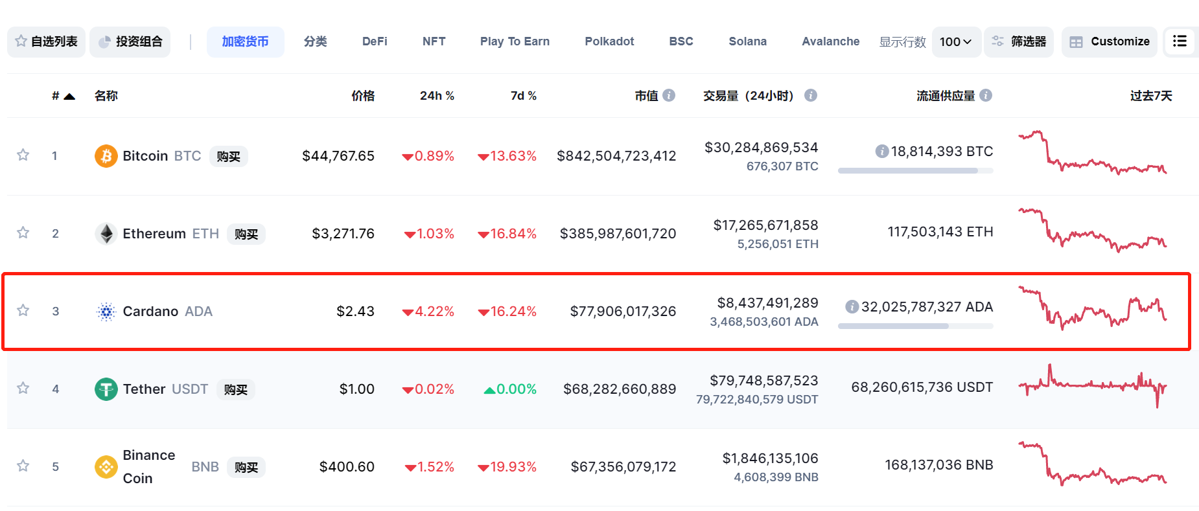
Task: Open the Customize columns button
Action: click(x=1110, y=42)
